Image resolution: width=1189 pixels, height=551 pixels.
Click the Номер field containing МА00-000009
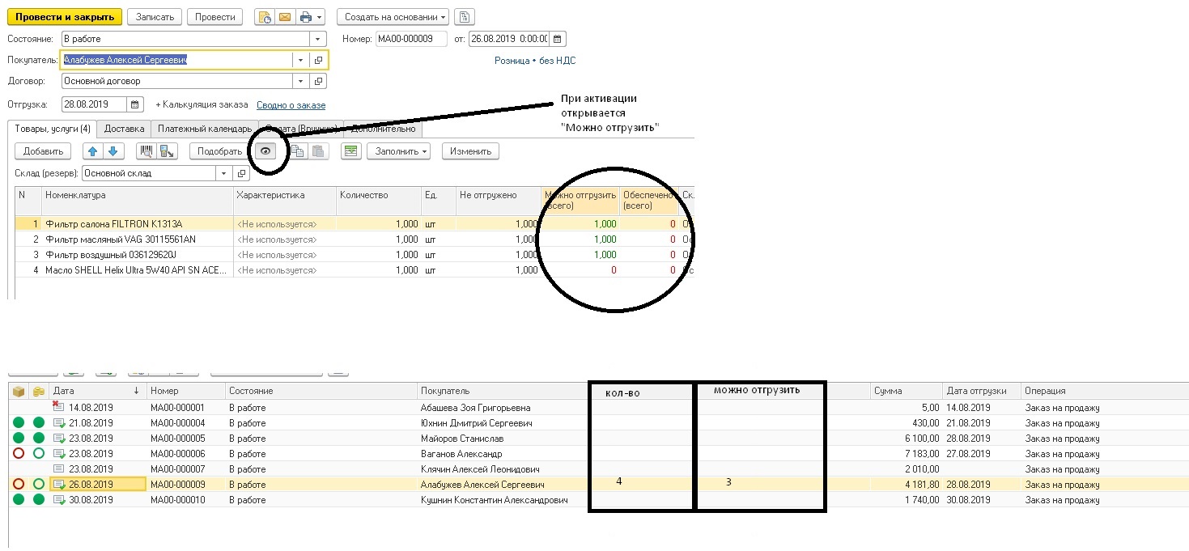pos(410,39)
